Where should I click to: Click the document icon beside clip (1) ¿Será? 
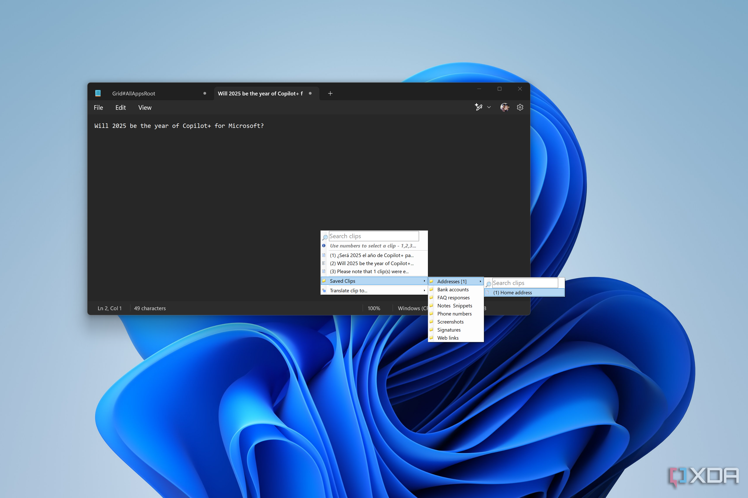tap(324, 255)
